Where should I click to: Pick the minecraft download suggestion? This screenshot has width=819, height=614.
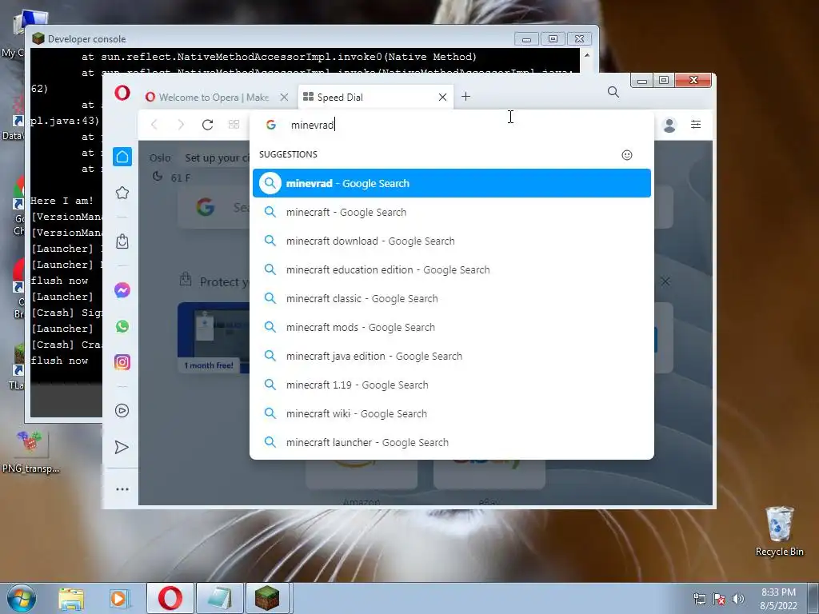click(x=452, y=241)
